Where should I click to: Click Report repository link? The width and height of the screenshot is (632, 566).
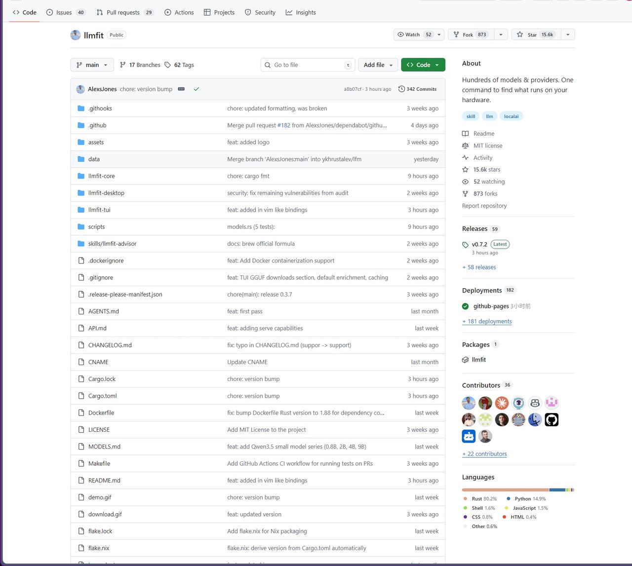click(484, 206)
